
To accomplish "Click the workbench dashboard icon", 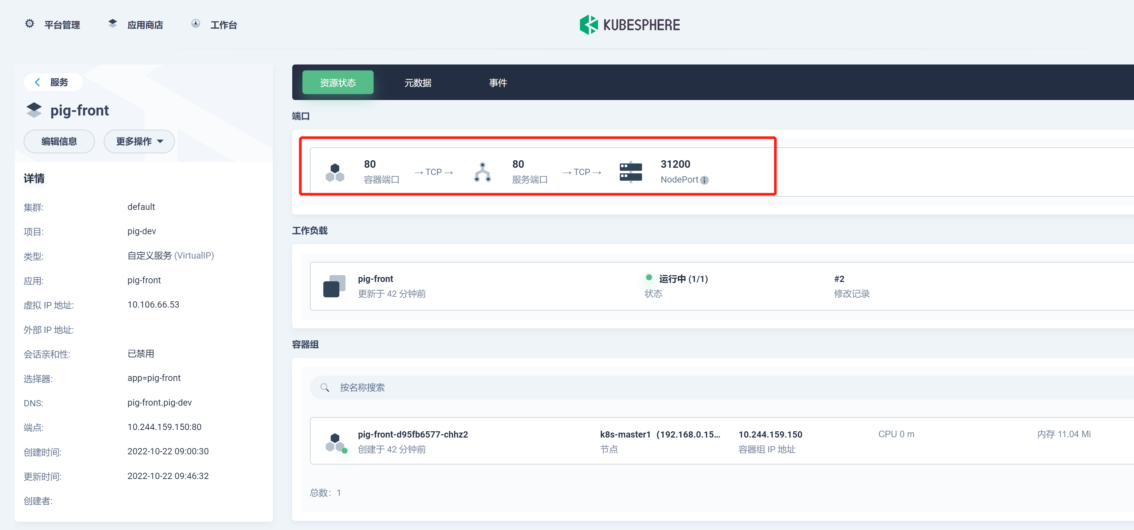I will pos(195,24).
